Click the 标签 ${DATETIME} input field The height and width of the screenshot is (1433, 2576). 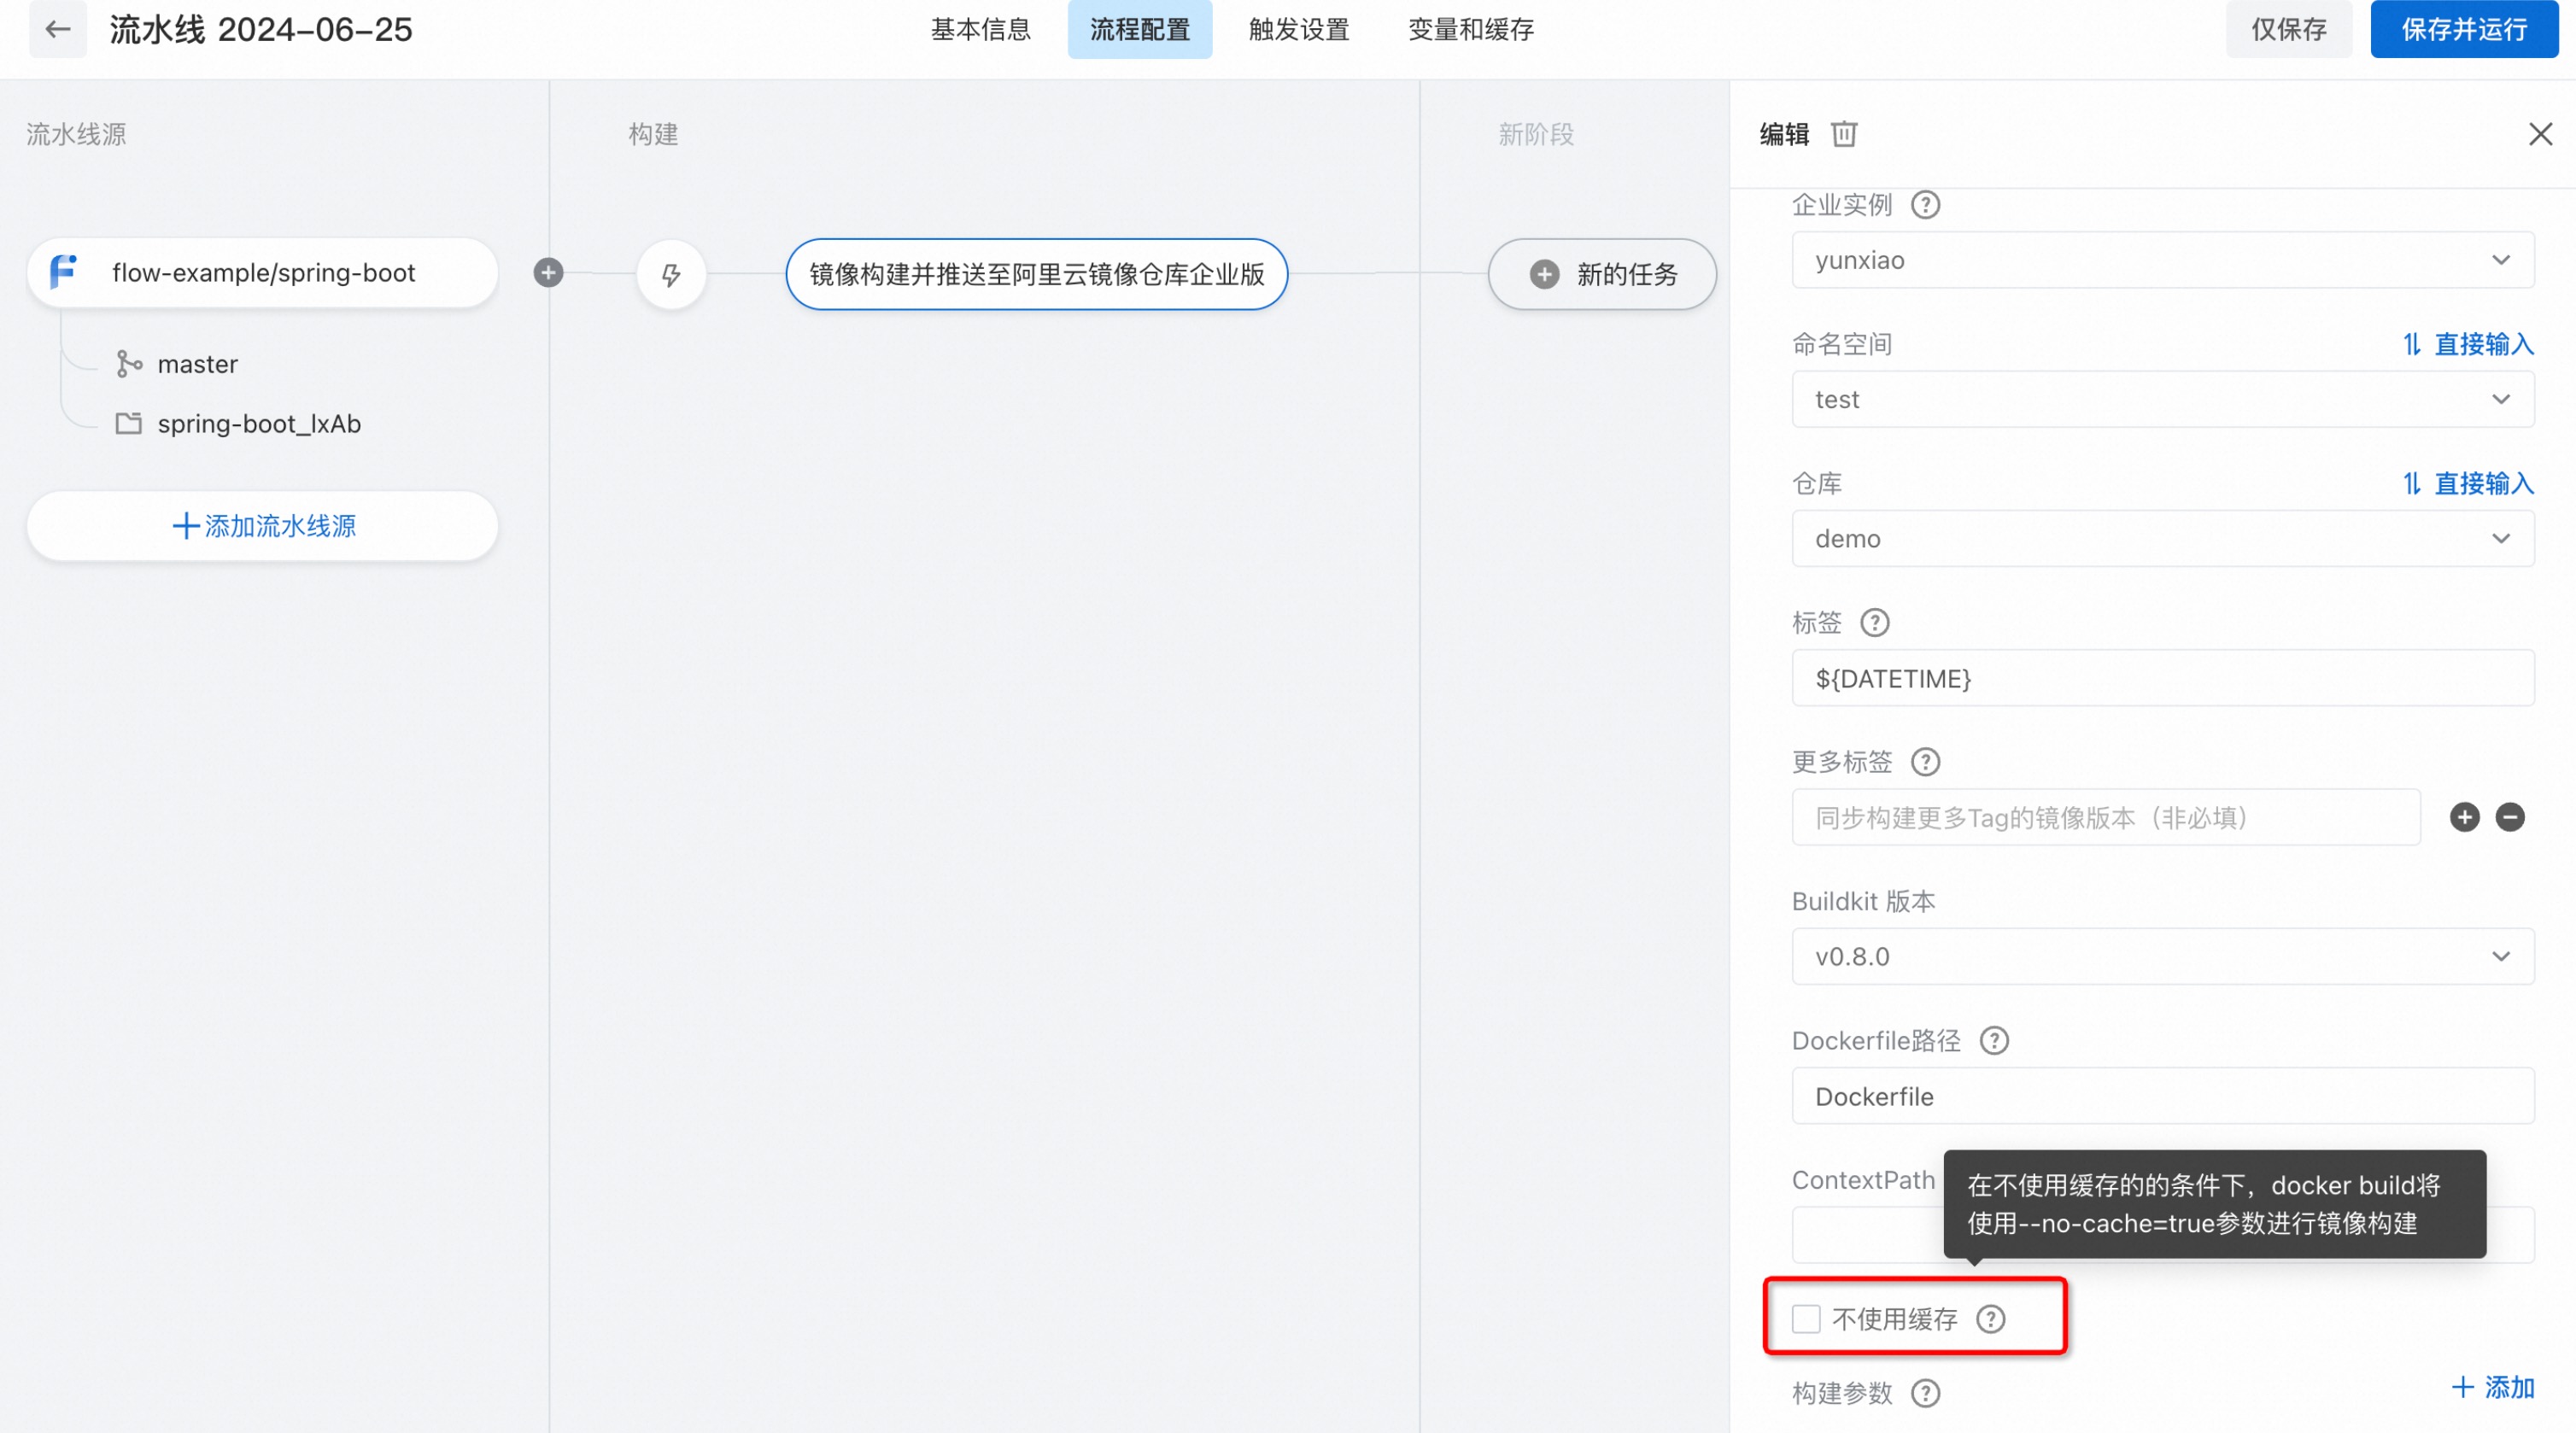[2162, 678]
